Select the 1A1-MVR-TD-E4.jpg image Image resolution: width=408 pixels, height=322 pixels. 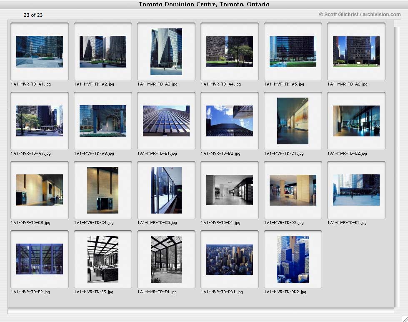[x=166, y=259]
